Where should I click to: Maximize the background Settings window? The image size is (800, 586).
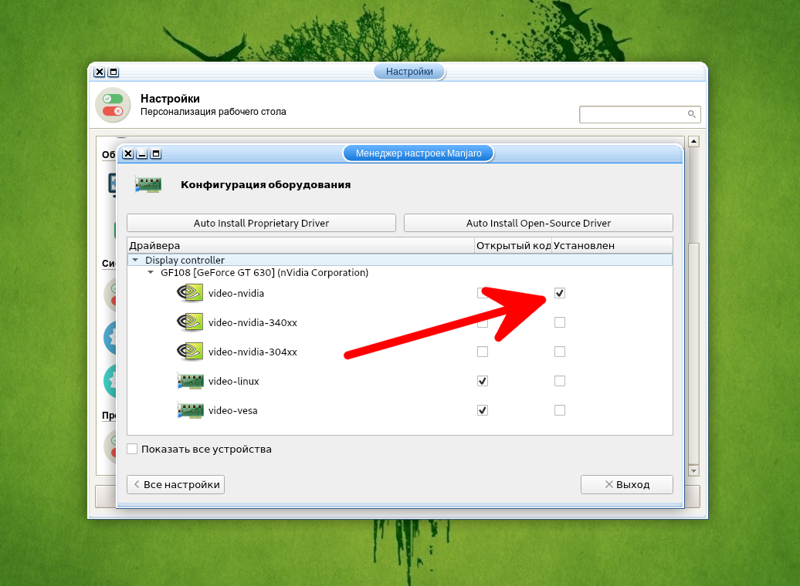point(114,72)
